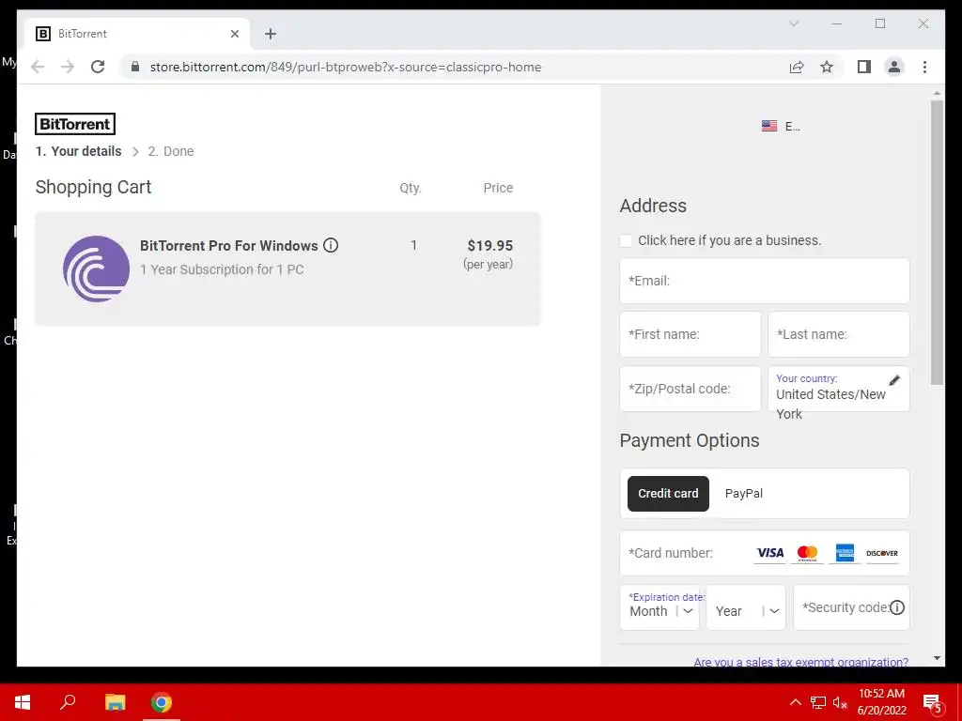962x721 pixels.
Task: Show hidden system tray icons
Action: [795, 702]
